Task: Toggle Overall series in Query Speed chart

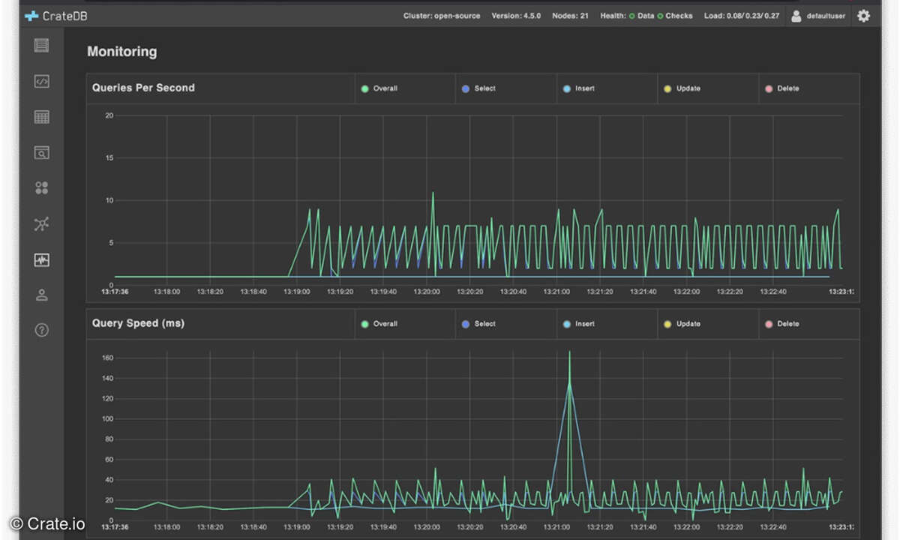Action: click(x=379, y=324)
